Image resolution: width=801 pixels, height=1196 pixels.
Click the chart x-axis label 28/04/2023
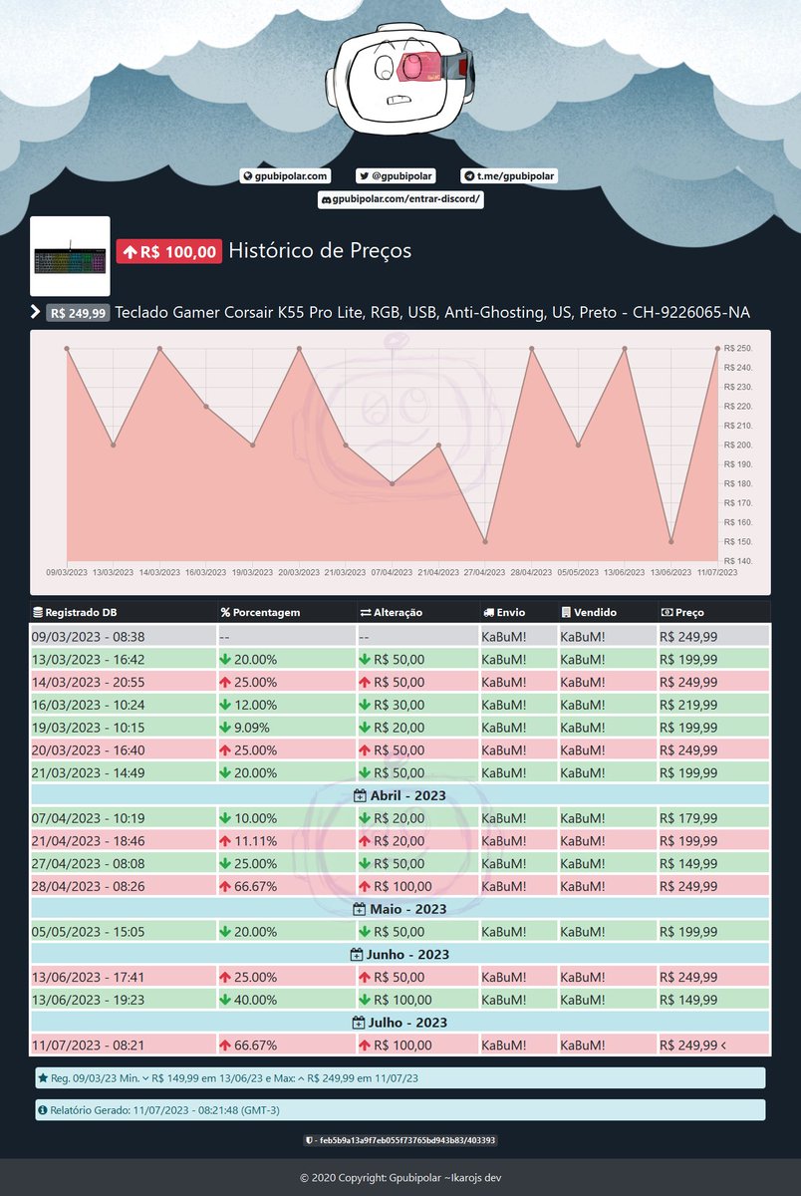pos(531,573)
